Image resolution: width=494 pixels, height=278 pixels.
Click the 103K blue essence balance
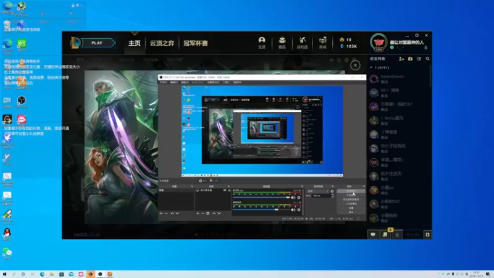pos(348,46)
